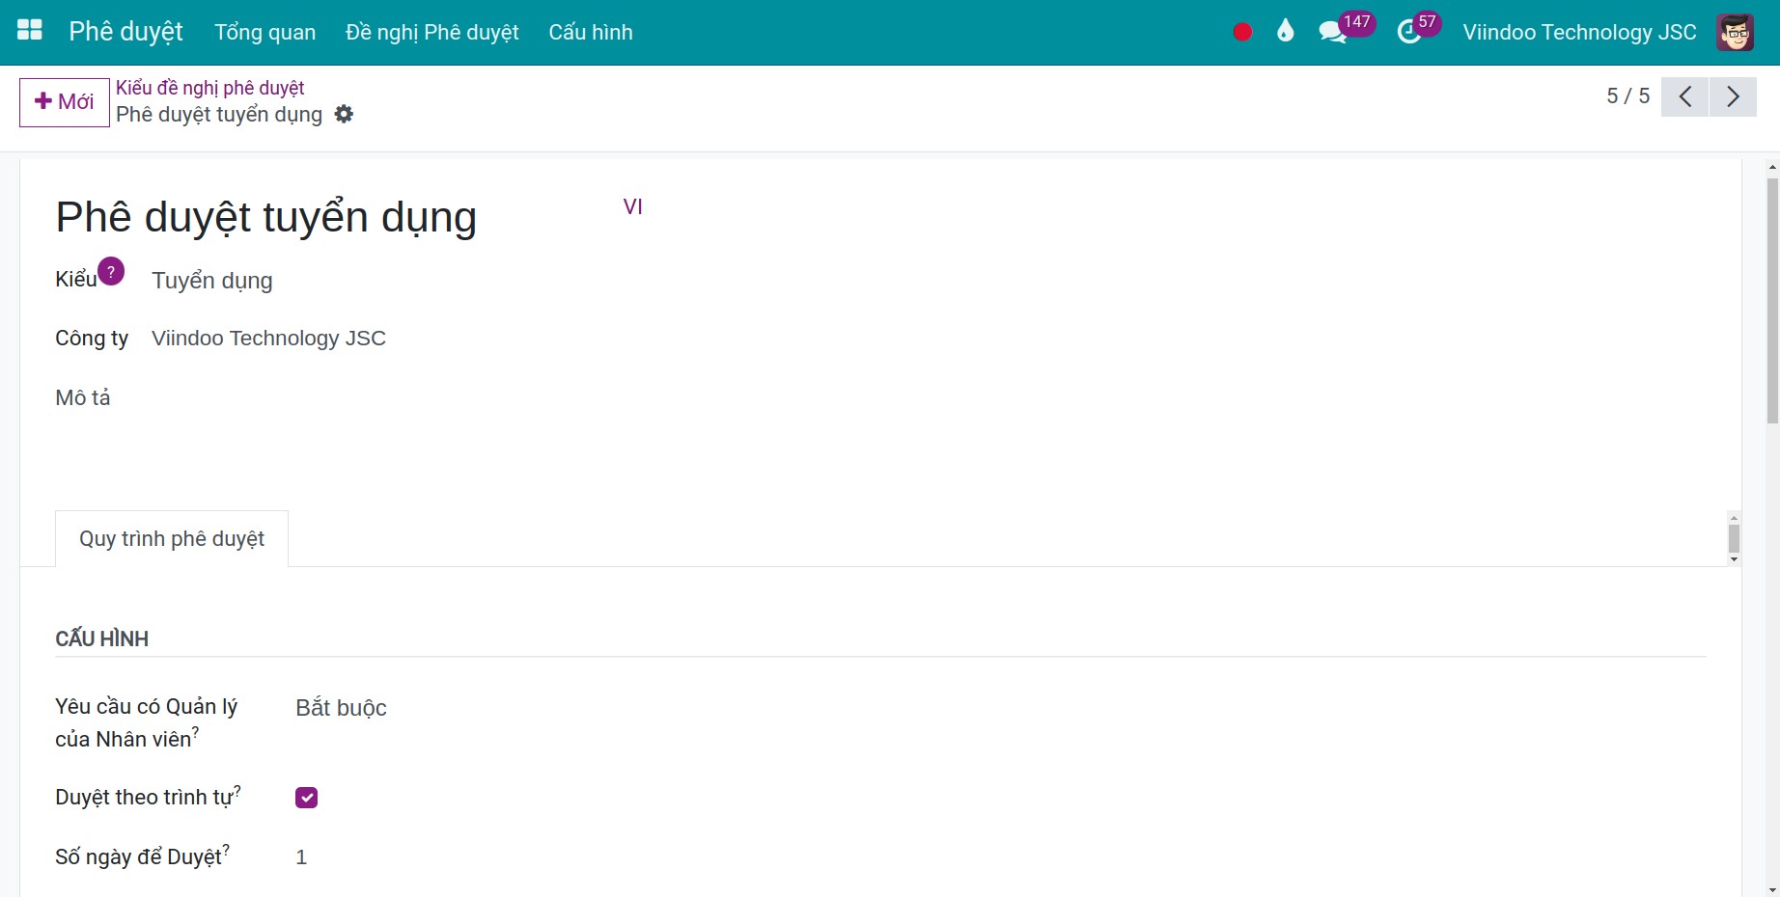Open activities clock with 57 badge
This screenshot has width=1780, height=897.
point(1418,30)
